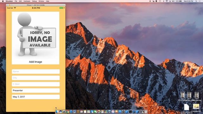Click the volume icon in menu bar

(x=174, y=1)
